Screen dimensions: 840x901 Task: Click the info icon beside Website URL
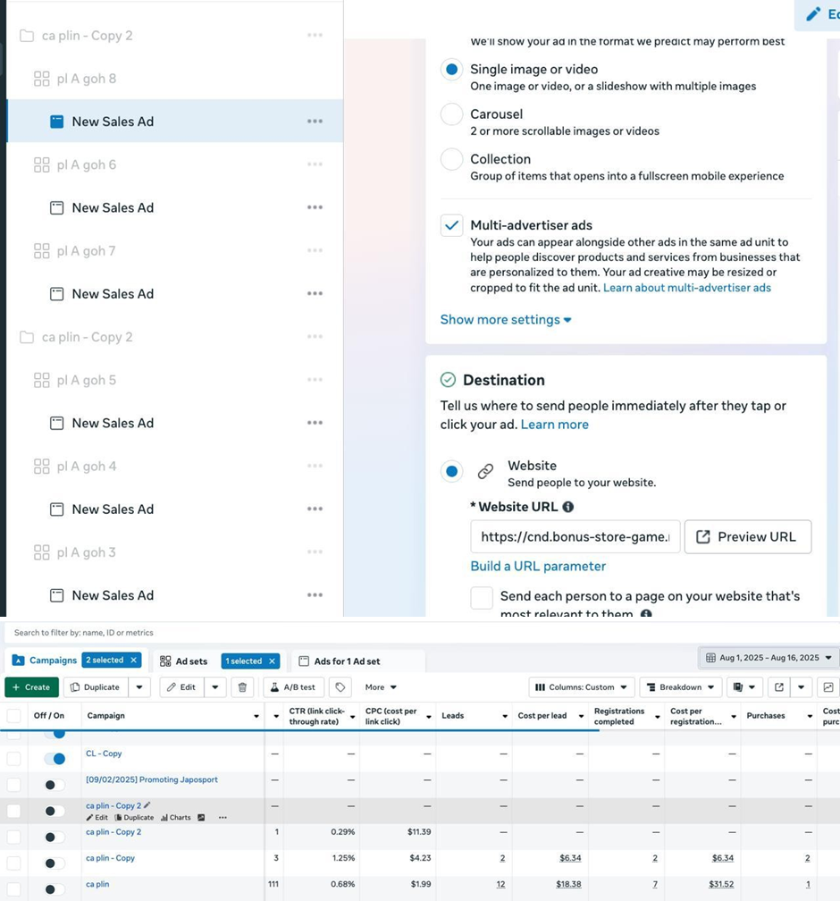click(568, 507)
